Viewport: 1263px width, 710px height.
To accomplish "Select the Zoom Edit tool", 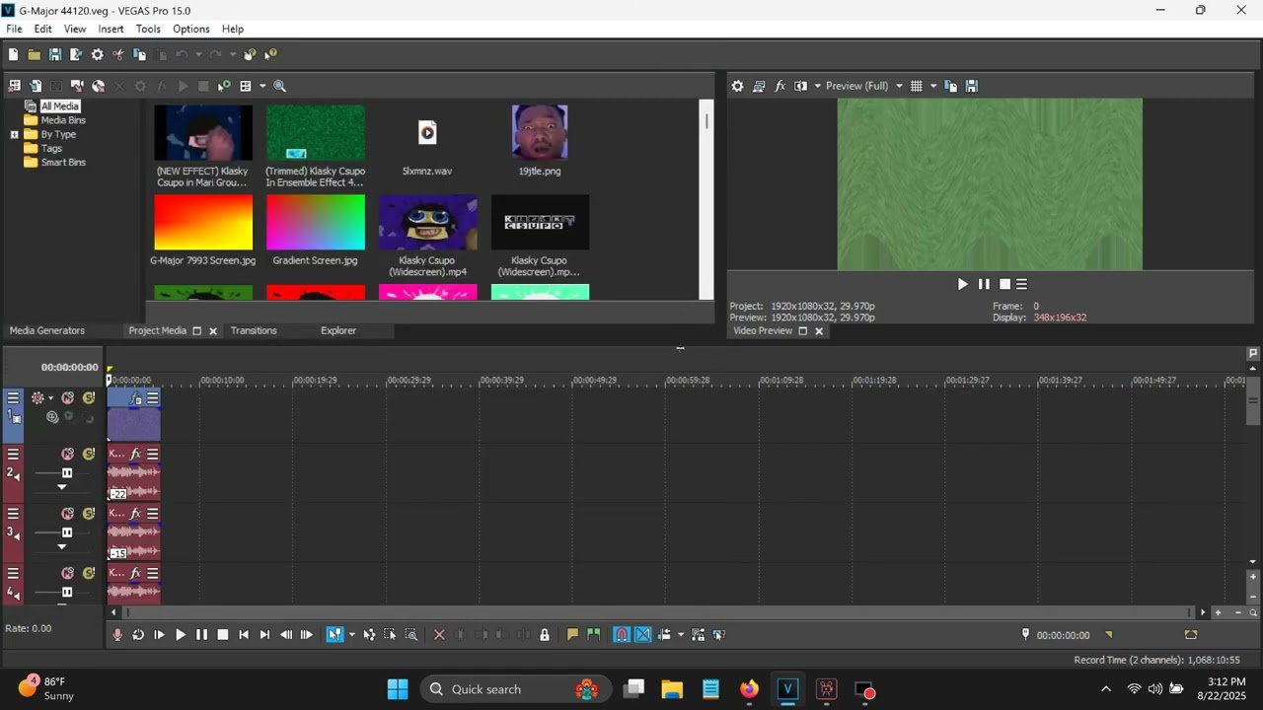I will coord(411,635).
